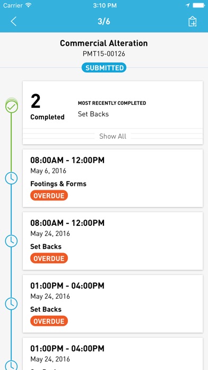The height and width of the screenshot is (370, 208).
Task: Tap the add inspection clipboard icon
Action: [193, 21]
